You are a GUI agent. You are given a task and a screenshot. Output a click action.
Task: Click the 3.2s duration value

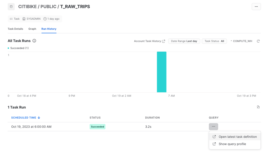[148, 127]
